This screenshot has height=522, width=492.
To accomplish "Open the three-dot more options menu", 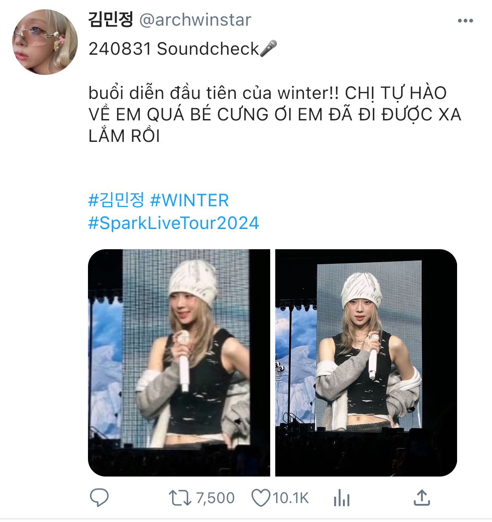I will pos(465,21).
